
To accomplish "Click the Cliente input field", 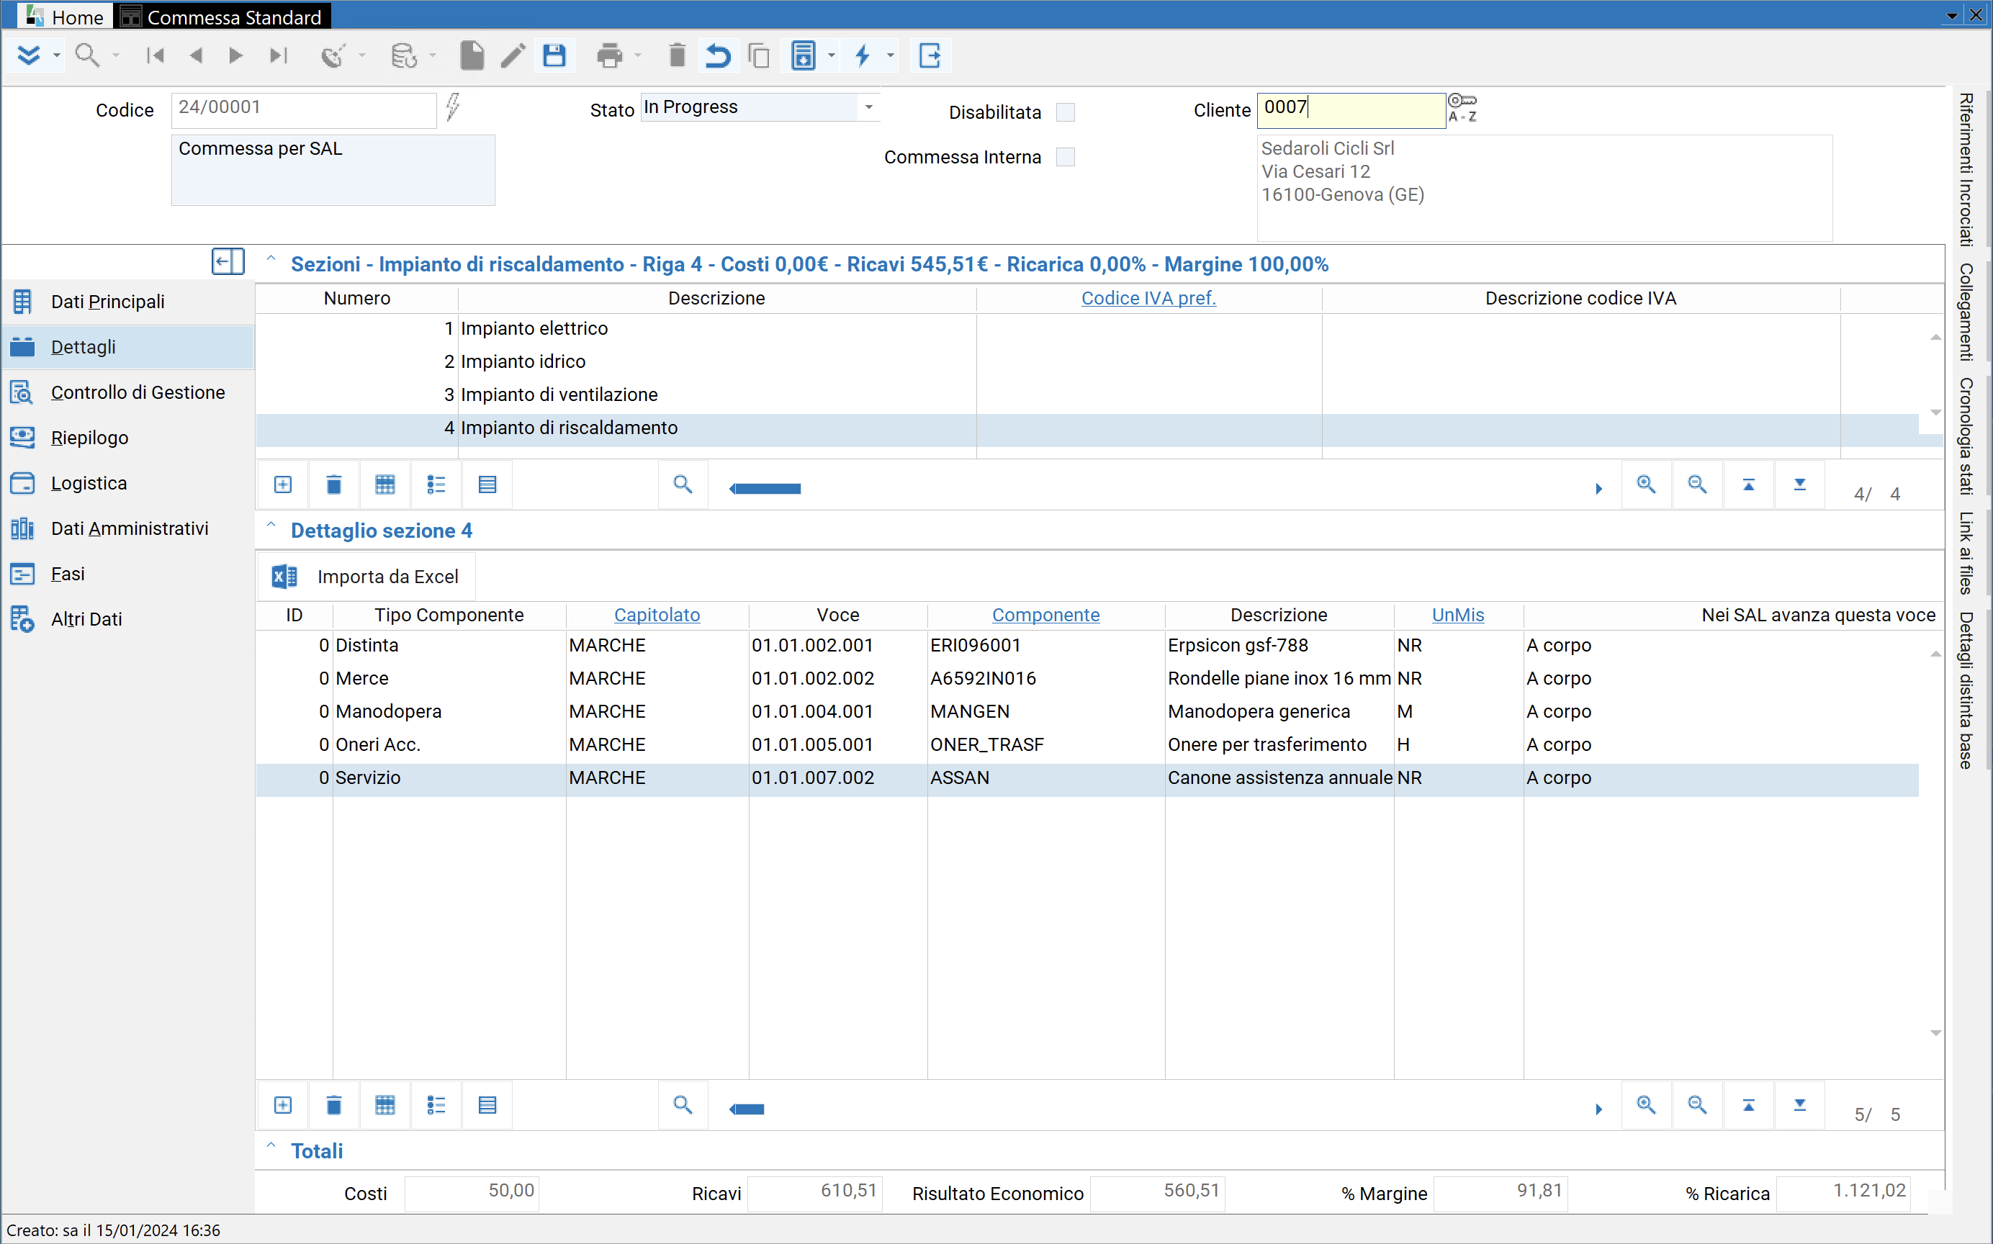I will point(1351,109).
